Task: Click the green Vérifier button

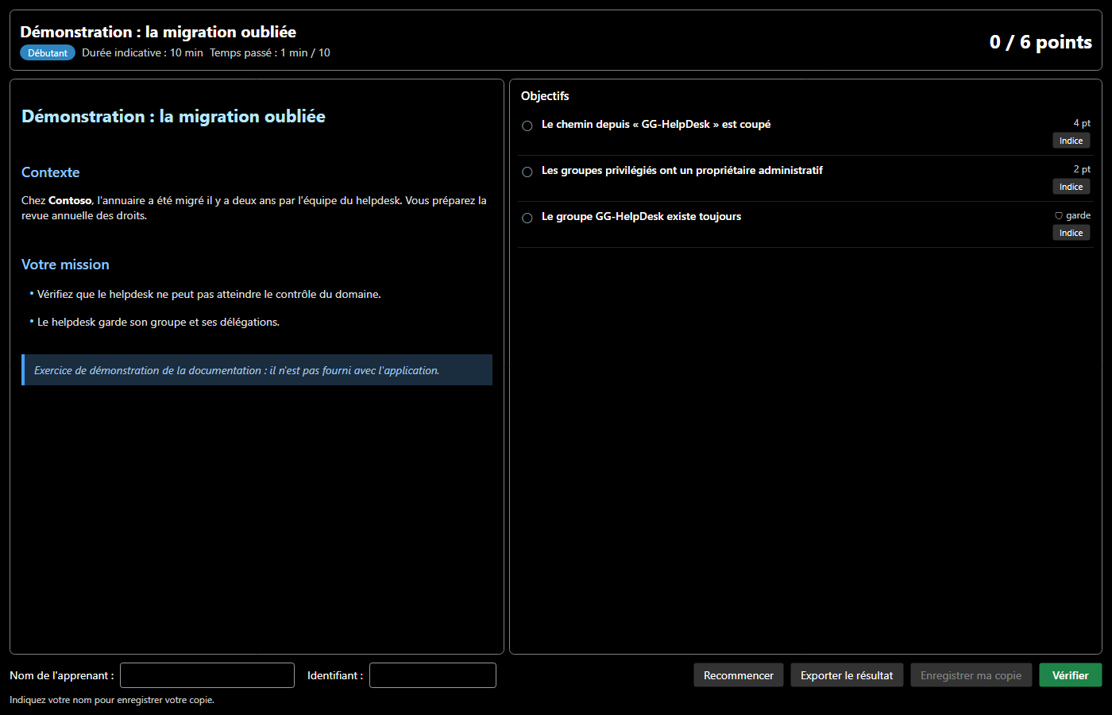Action: 1071,675
